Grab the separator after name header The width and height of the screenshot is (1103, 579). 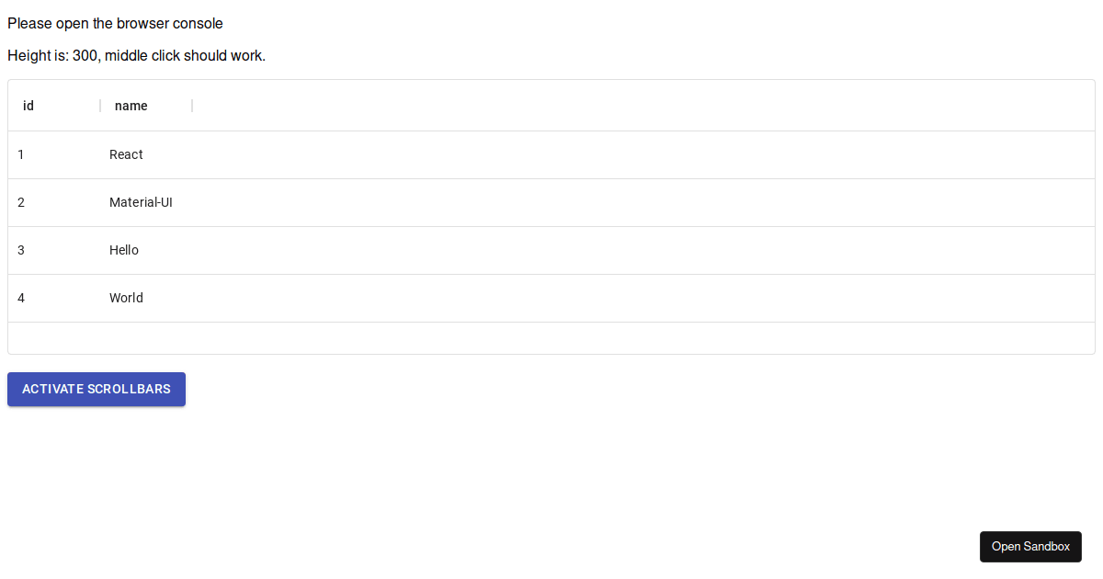tap(192, 106)
